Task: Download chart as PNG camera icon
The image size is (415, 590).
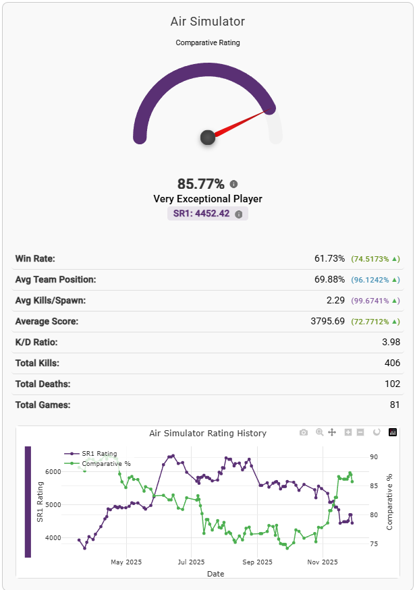Action: click(304, 432)
